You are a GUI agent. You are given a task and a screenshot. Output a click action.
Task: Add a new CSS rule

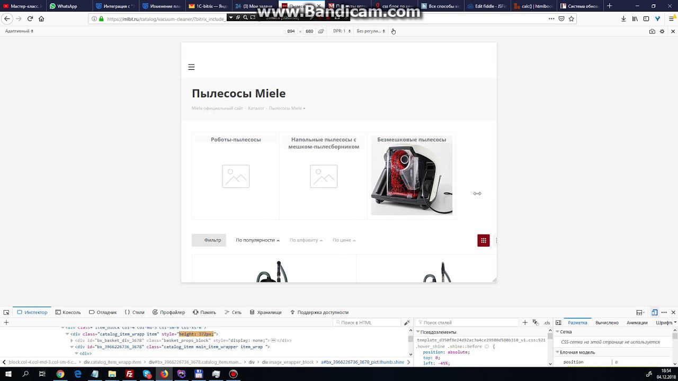point(525,322)
